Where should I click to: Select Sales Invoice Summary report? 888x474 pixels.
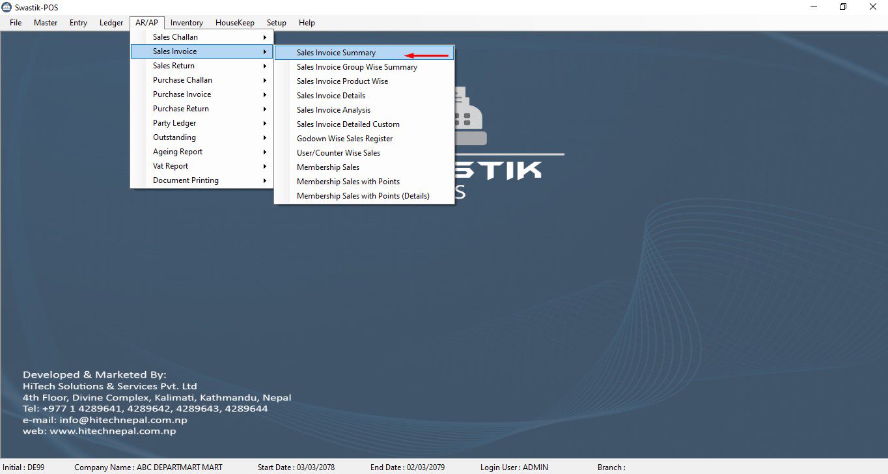pyautogui.click(x=336, y=53)
